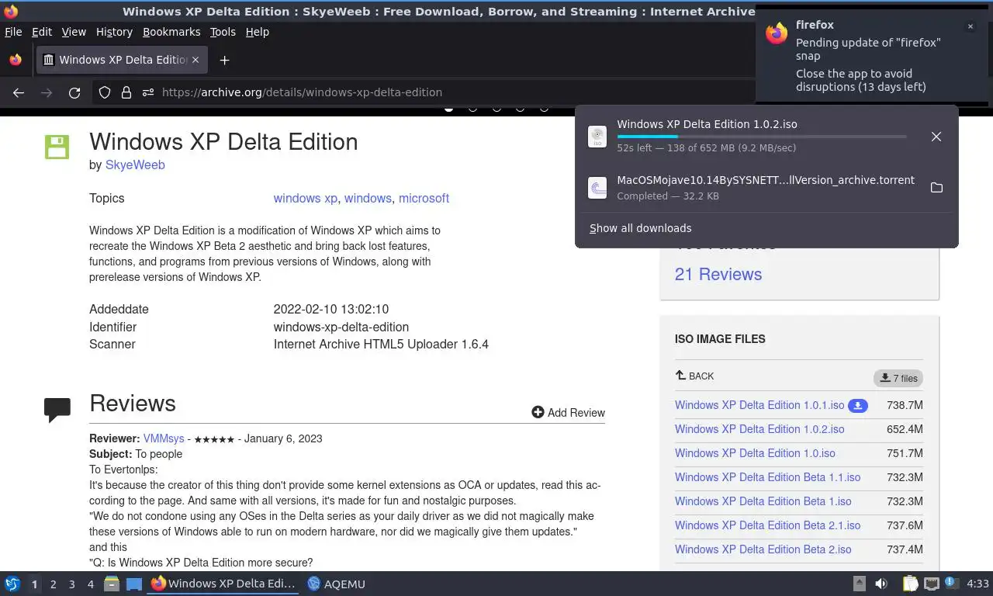
Task: Click the 4:33 clock in taskbar
Action: pos(977,584)
